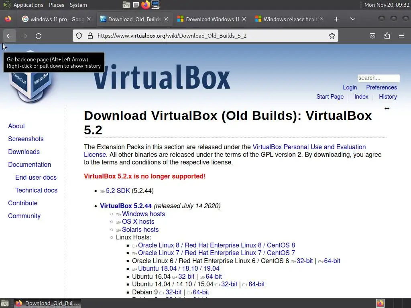Open the Firefox hamburger menu
The height and width of the screenshot is (308, 411).
coord(401,36)
